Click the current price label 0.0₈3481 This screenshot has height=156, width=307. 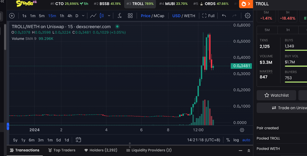point(241,66)
